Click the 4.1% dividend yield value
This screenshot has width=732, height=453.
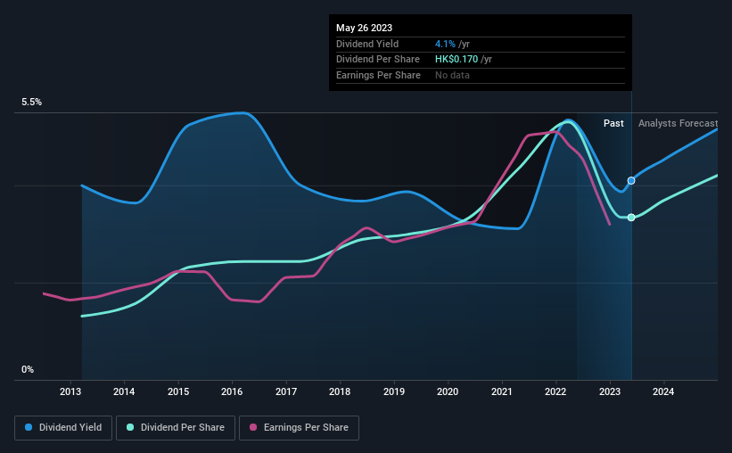(446, 44)
